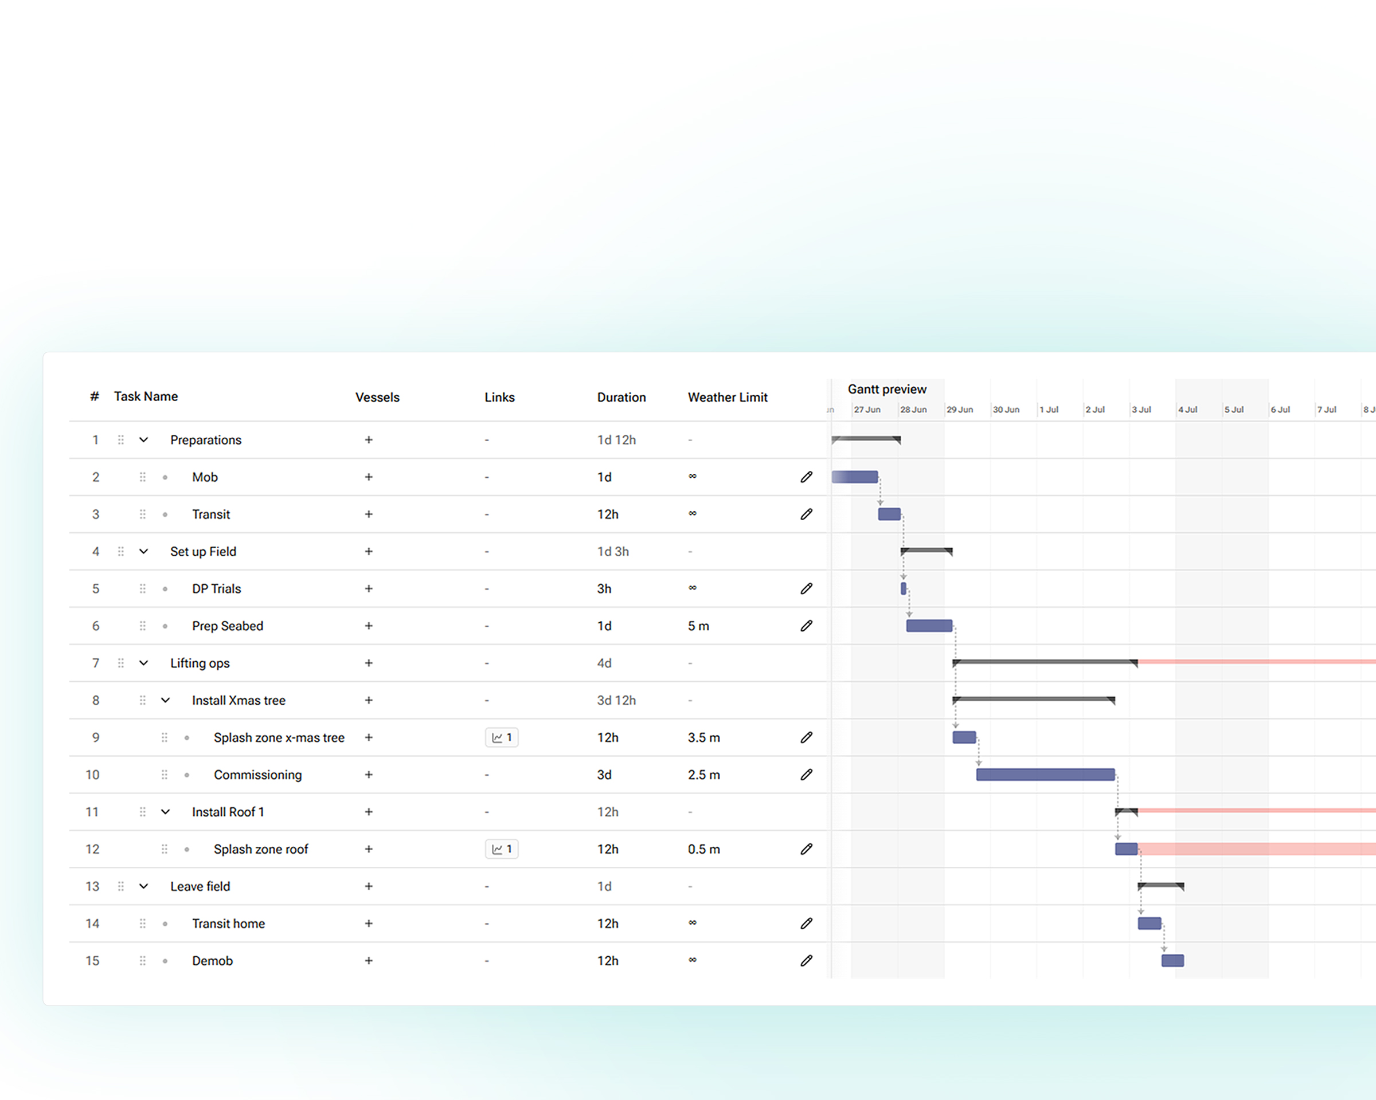
Task: Select the Mob Gantt bar
Action: [855, 477]
